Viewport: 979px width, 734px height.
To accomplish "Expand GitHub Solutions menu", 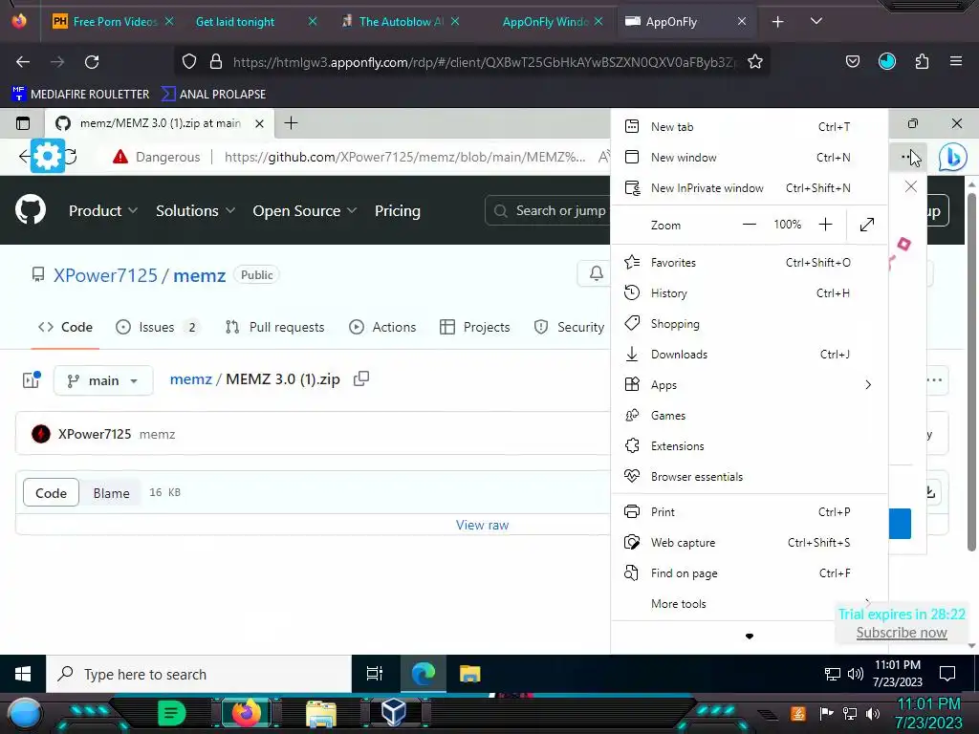I will coord(195,211).
